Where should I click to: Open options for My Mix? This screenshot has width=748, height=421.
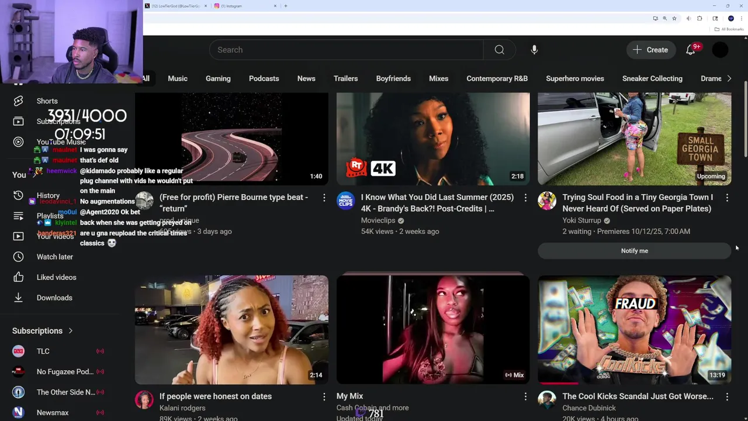[525, 397]
